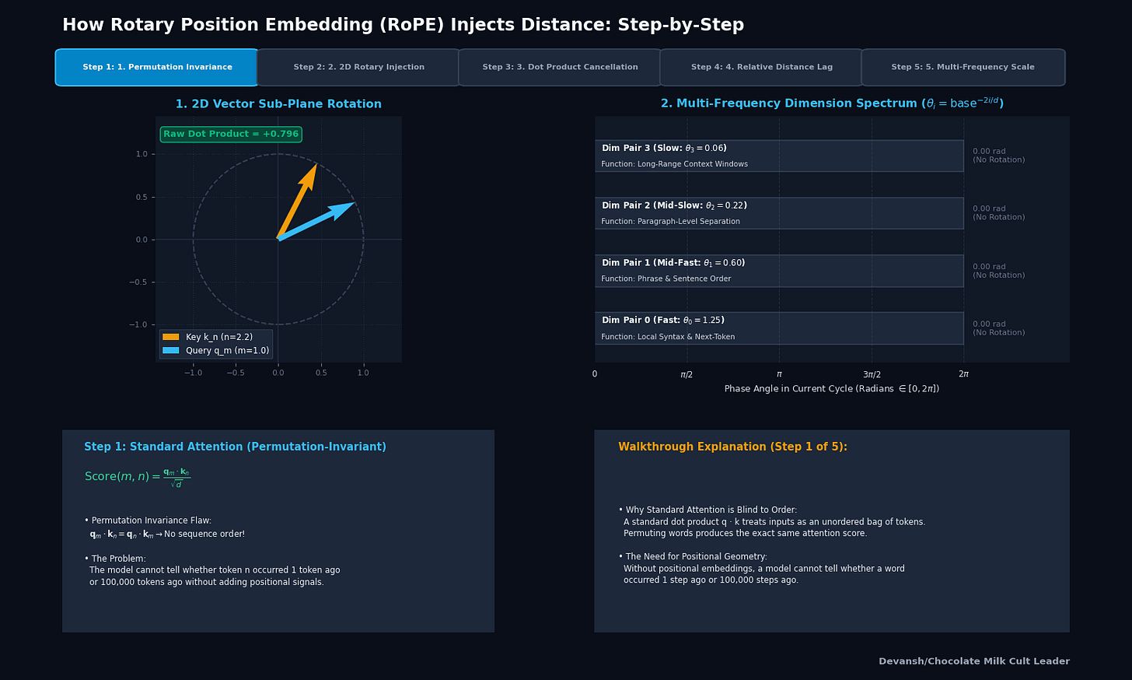Image resolution: width=1132 pixels, height=680 pixels.
Task: Click the Raw Dot Product value badge
Action: click(x=231, y=135)
